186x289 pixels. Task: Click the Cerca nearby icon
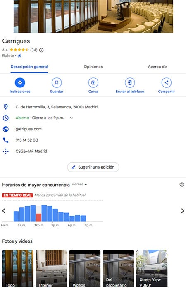coord(93,82)
